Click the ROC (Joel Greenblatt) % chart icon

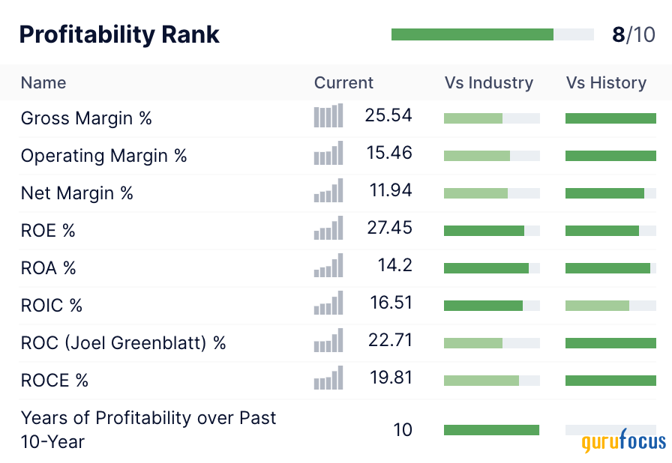pos(328,341)
